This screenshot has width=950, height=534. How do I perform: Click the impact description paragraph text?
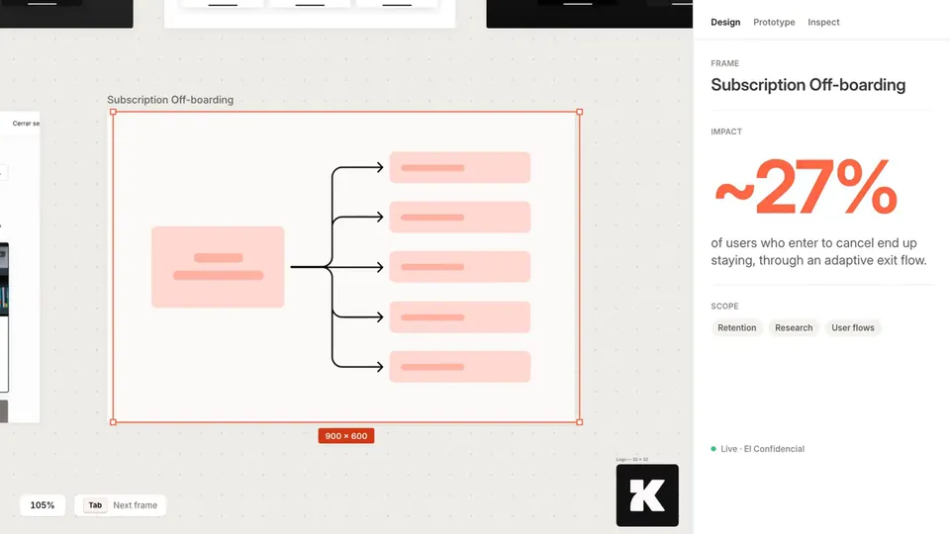point(818,251)
